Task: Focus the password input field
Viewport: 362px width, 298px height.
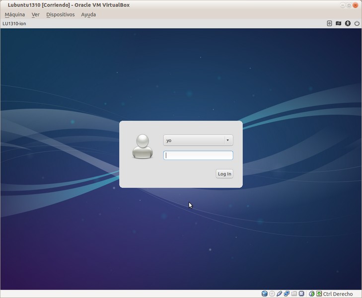Action: (x=198, y=155)
